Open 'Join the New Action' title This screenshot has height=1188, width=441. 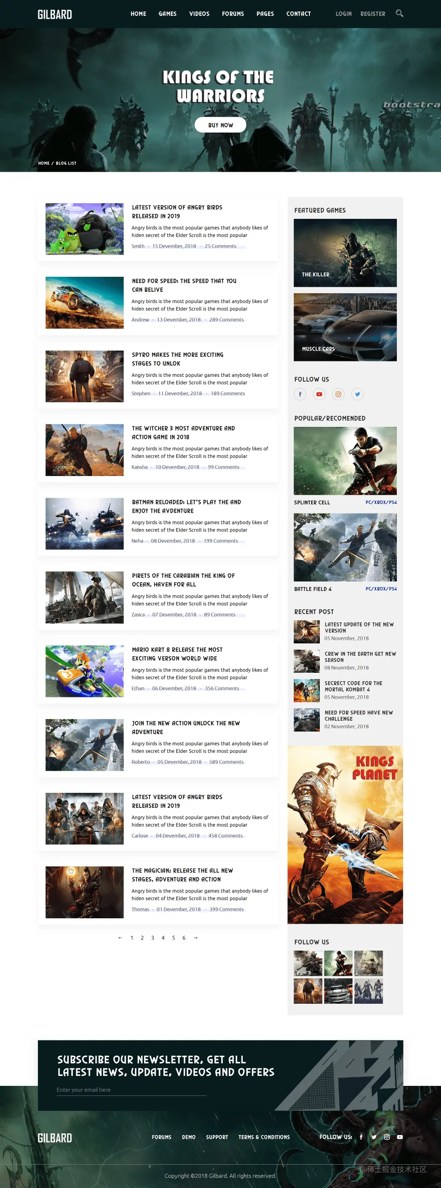click(186, 727)
